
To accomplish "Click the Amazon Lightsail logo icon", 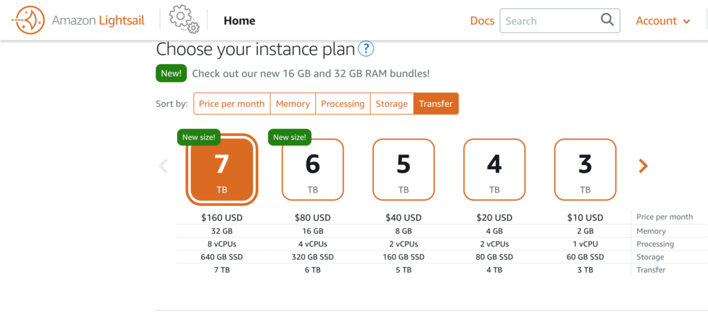I will click(x=28, y=20).
